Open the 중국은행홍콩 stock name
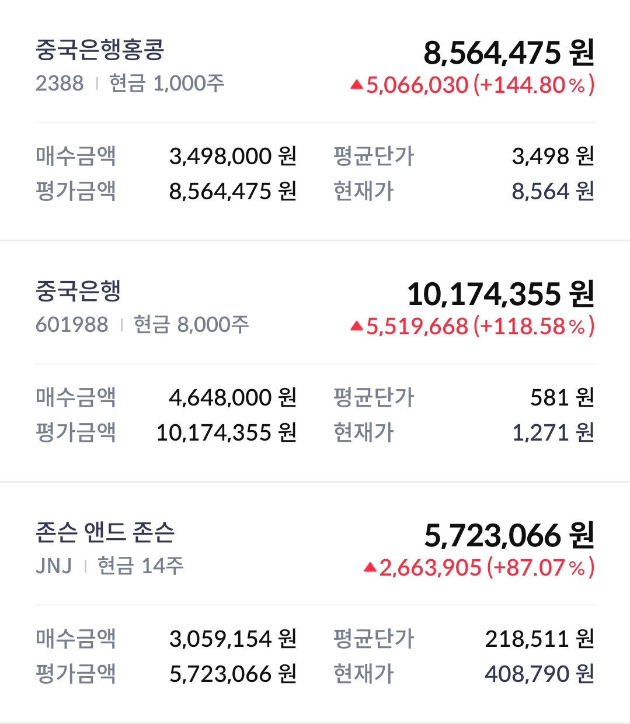Screen dimensions: 630x724 point(100,50)
